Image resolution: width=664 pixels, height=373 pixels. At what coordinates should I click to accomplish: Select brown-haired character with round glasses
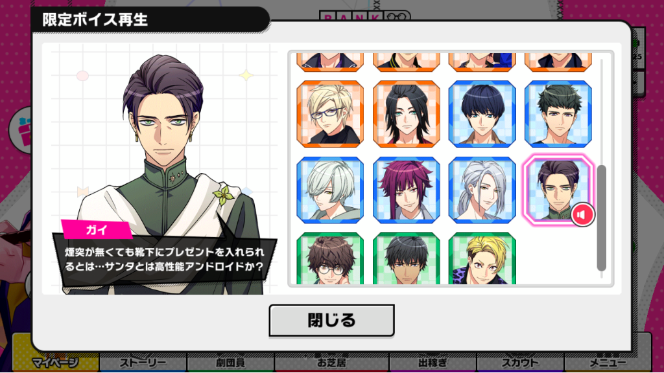click(330, 258)
